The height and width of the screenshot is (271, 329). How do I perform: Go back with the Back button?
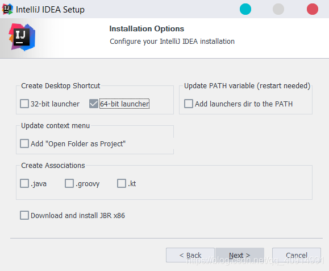[x=190, y=255]
